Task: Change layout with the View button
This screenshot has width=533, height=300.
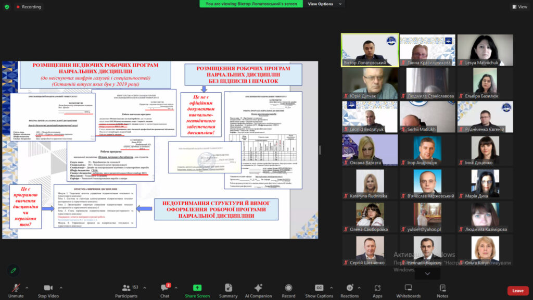Action: pyautogui.click(x=519, y=7)
